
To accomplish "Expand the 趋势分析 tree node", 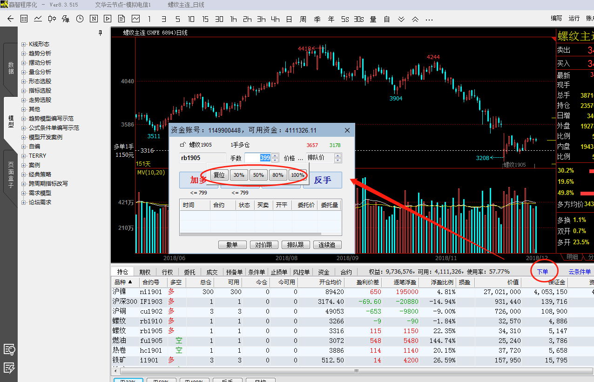I will 24,54.
